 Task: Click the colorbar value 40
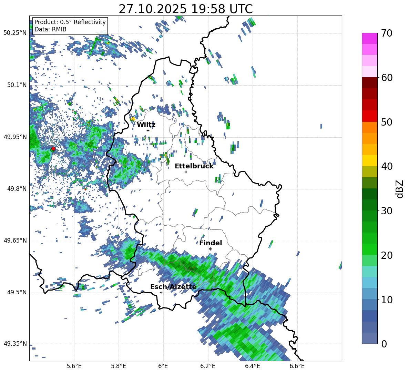tap(387, 166)
